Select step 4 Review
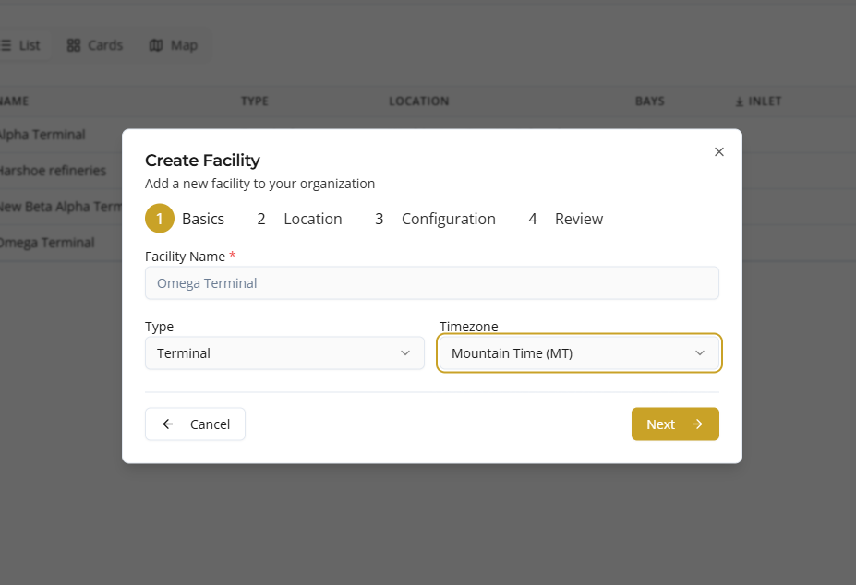Viewport: 856px width, 585px height. coord(565,219)
